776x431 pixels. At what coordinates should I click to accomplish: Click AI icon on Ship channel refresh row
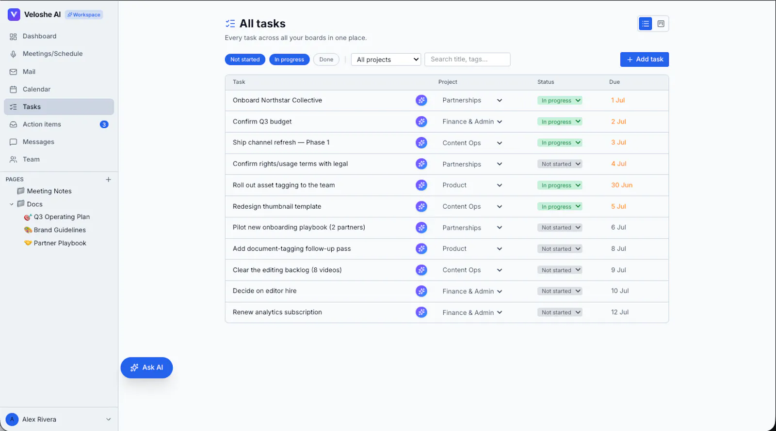(x=421, y=143)
